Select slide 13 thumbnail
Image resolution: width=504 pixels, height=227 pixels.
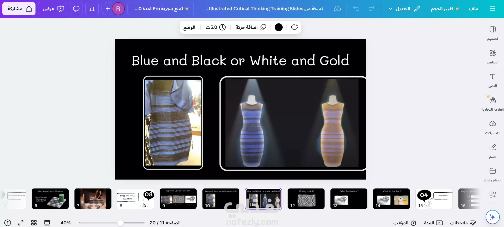coord(349,199)
